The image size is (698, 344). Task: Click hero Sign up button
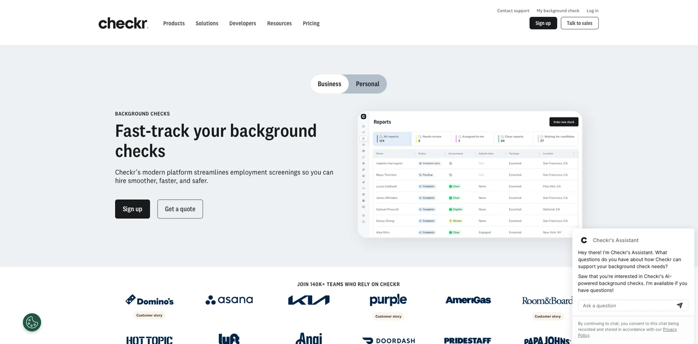click(133, 209)
